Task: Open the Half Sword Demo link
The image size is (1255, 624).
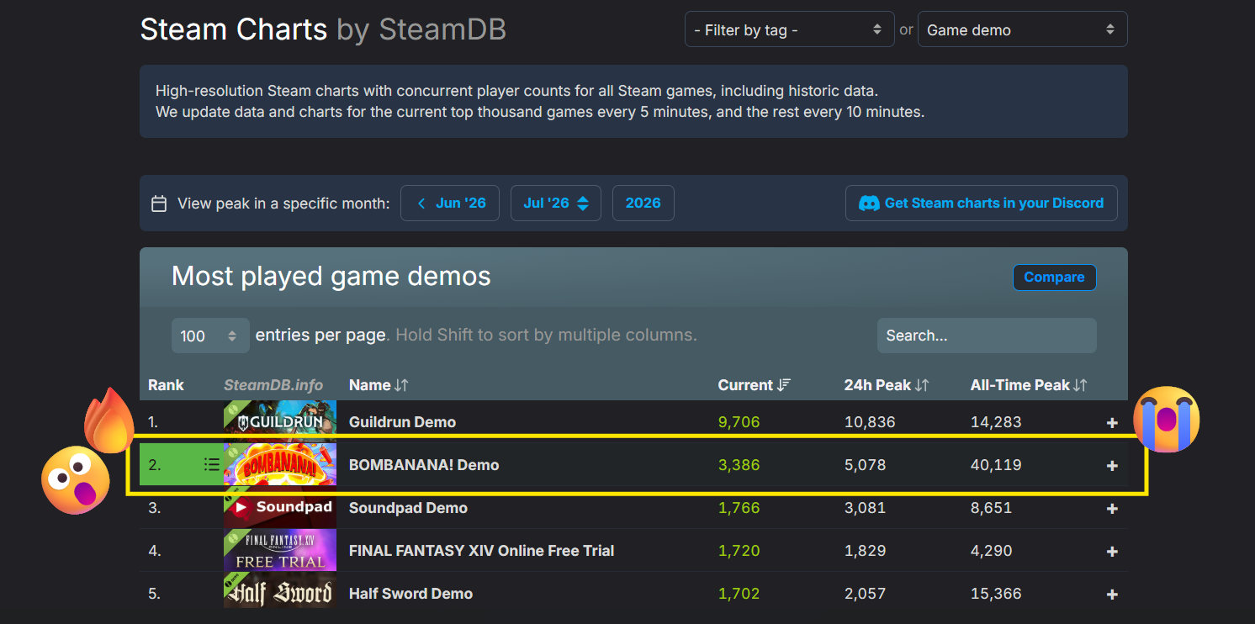Action: (410, 594)
